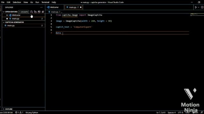Click line number 1 in the gutter

[x=51, y=15]
